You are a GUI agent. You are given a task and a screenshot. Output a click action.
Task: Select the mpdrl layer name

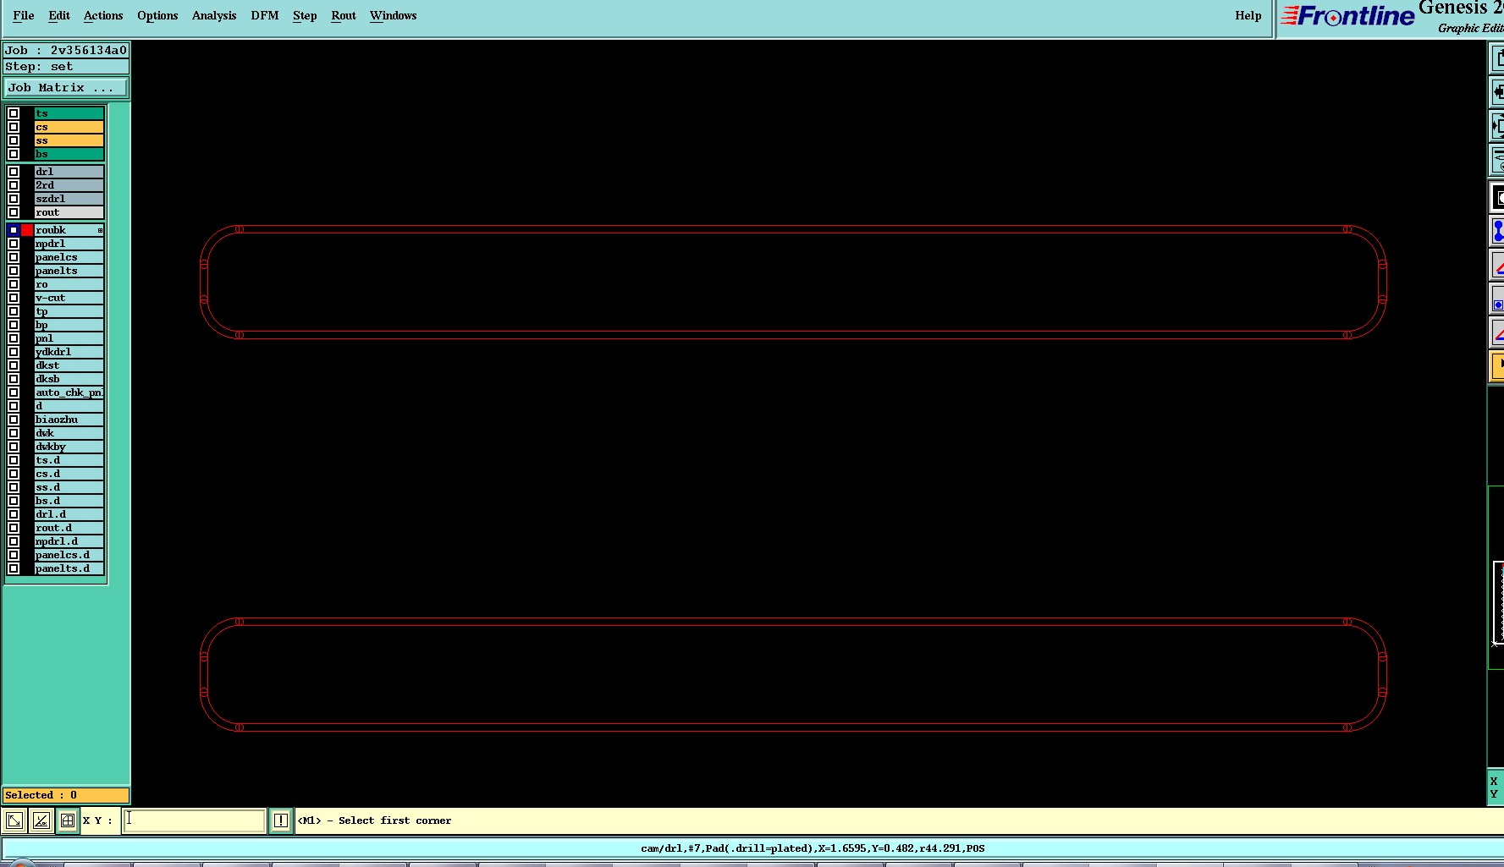click(x=69, y=244)
